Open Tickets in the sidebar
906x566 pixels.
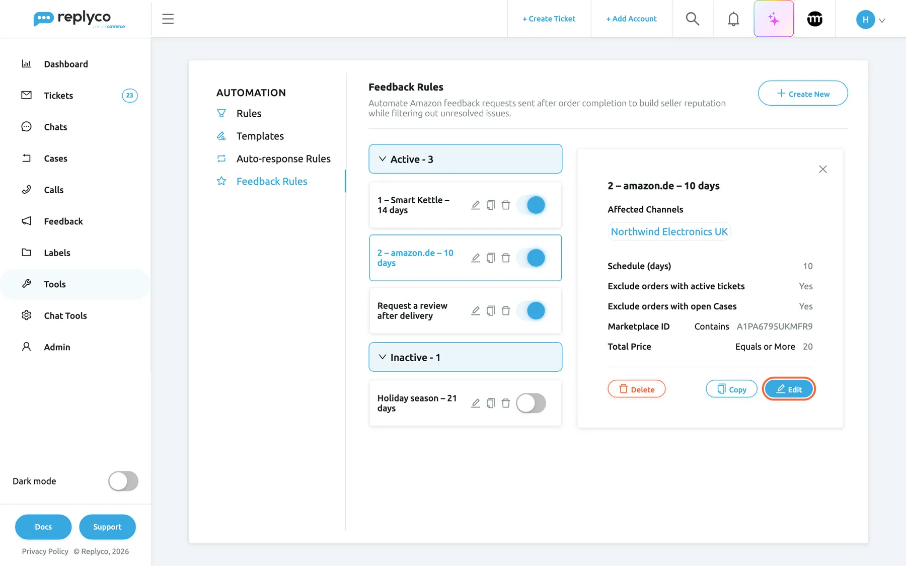[x=75, y=96]
